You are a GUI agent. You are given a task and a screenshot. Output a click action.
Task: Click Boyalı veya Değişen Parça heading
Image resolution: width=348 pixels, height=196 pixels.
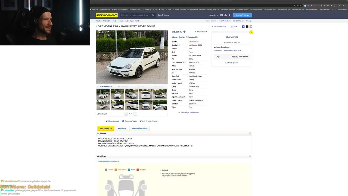(x=108, y=161)
